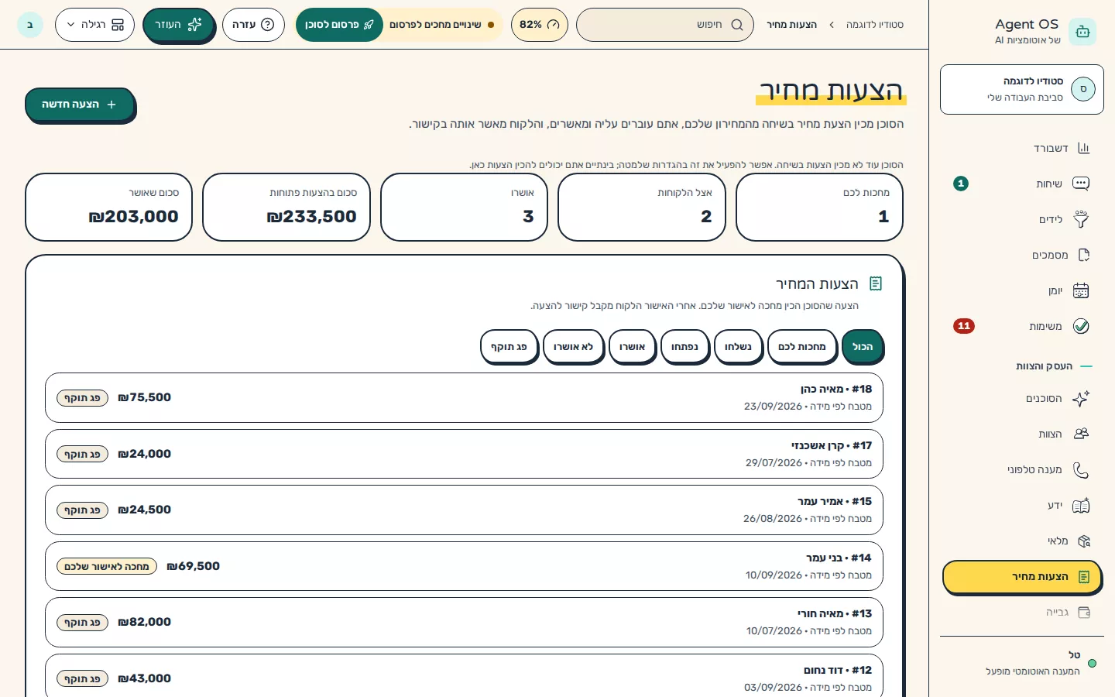Open the העוזר assistant button
Image resolution: width=1115 pixels, height=697 pixels.
point(178,25)
